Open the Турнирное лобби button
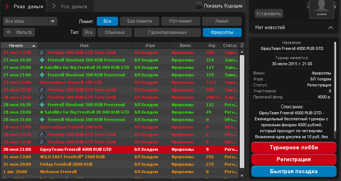The image size is (341, 181). (294, 147)
